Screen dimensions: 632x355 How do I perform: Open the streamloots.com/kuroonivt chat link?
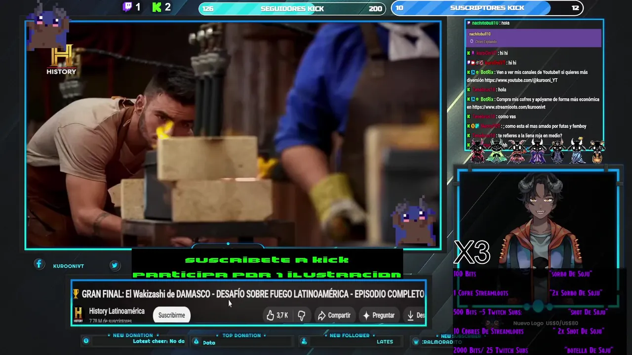[509, 107]
